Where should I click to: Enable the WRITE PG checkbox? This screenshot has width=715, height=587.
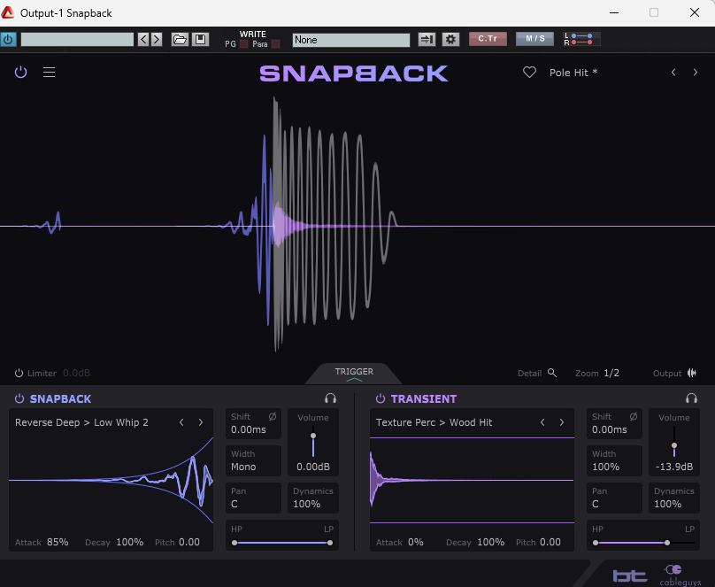pyautogui.click(x=244, y=43)
